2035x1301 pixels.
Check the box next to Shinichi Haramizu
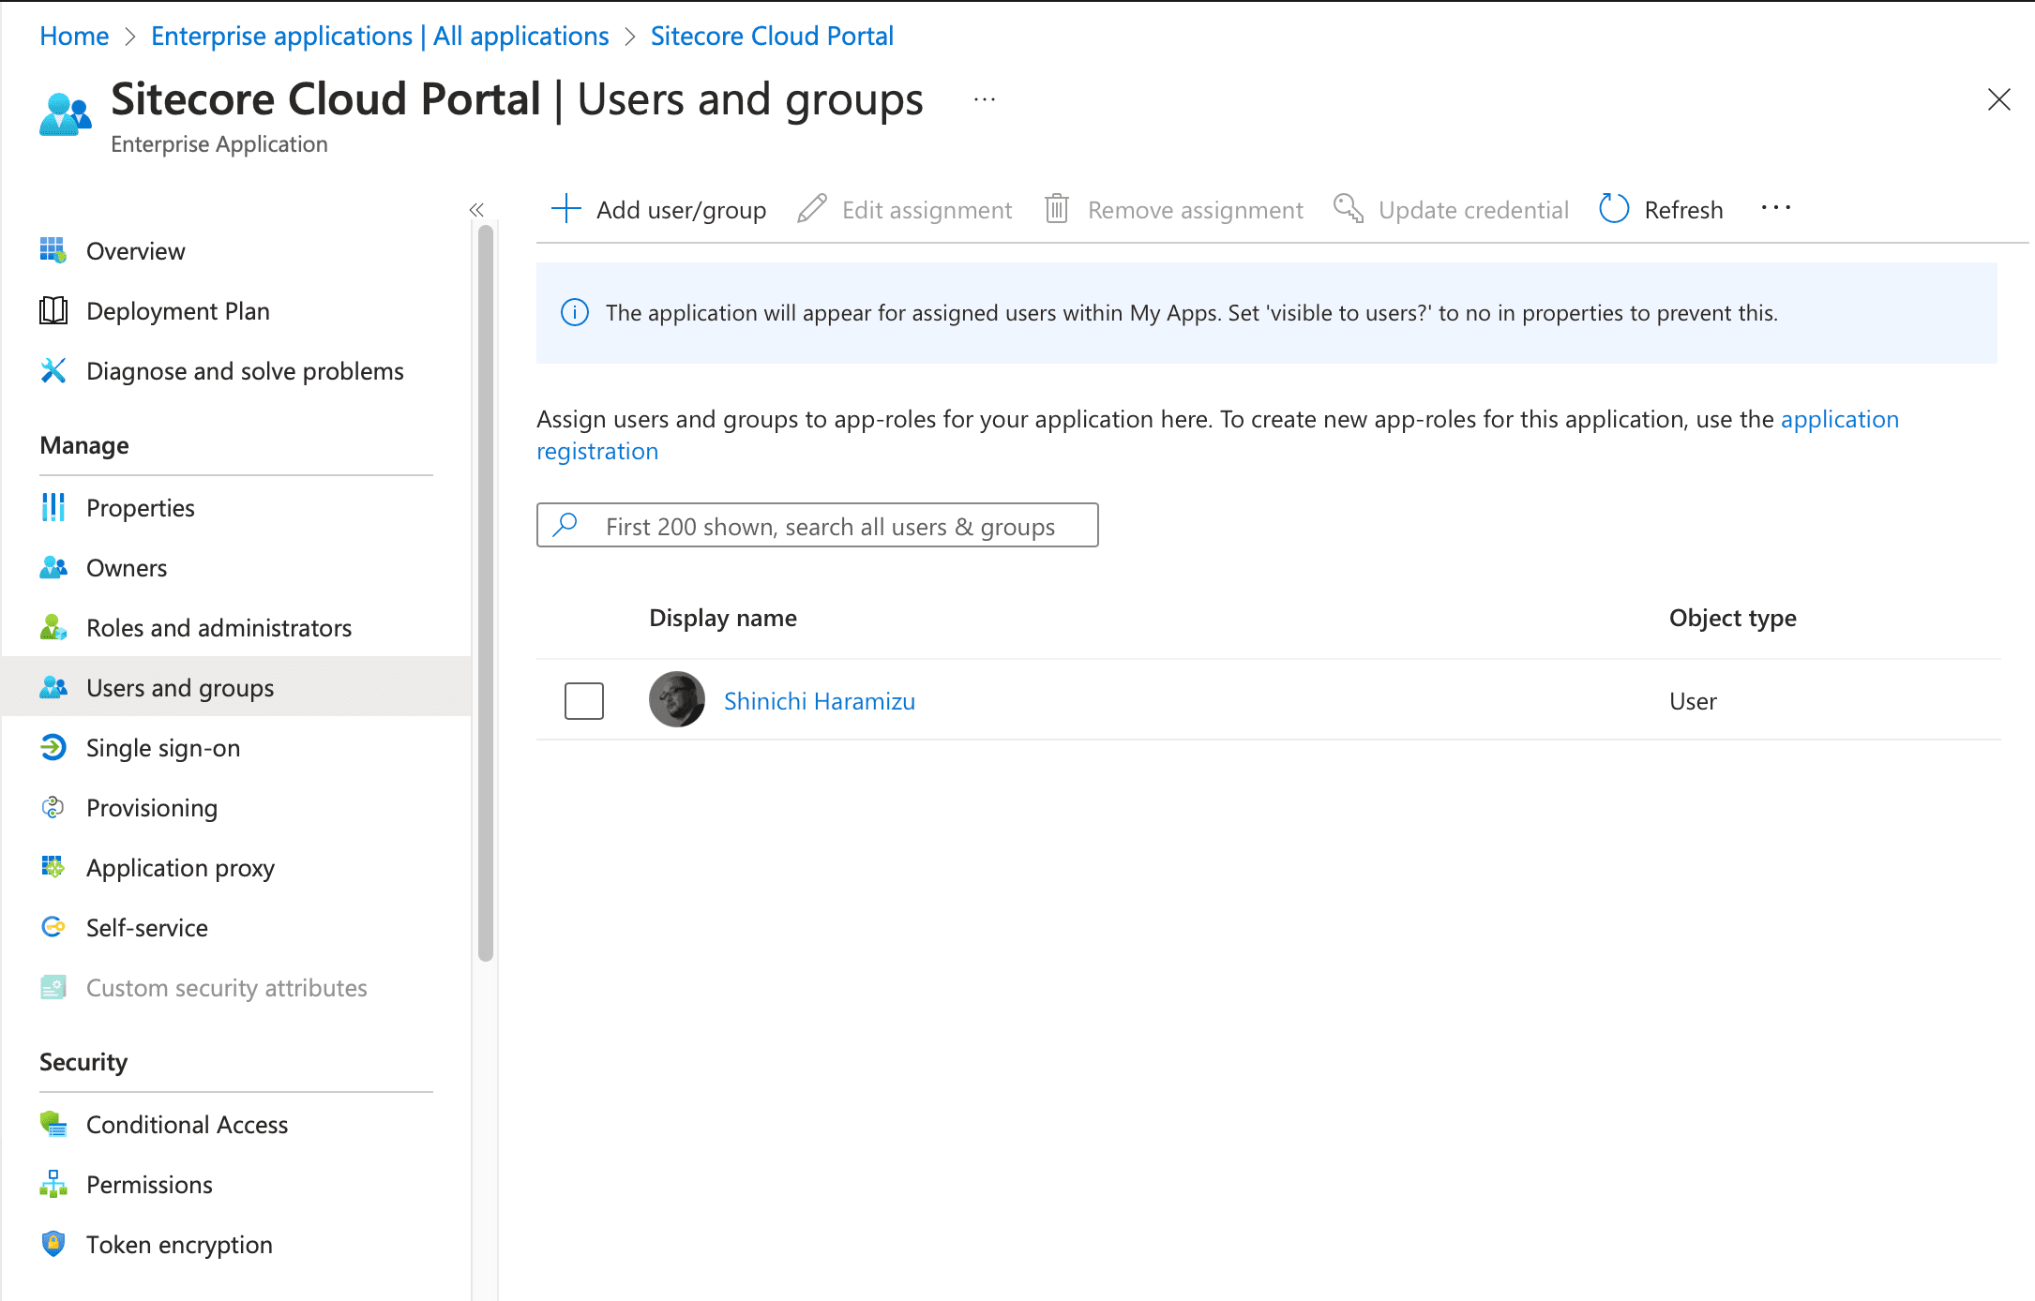[583, 700]
